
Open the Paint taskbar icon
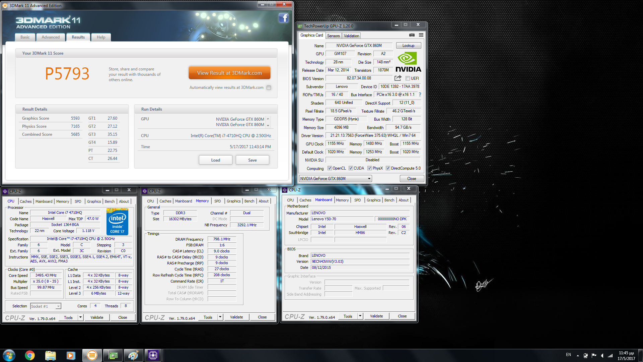click(x=133, y=355)
